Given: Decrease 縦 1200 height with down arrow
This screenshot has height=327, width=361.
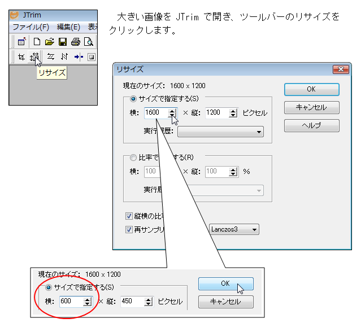Looking at the screenshot, I should (x=233, y=115).
